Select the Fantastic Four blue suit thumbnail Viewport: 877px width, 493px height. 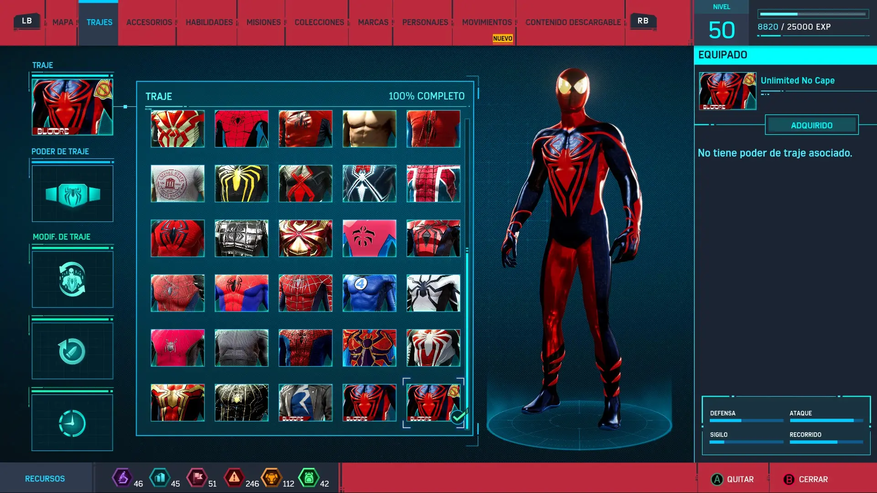point(370,293)
